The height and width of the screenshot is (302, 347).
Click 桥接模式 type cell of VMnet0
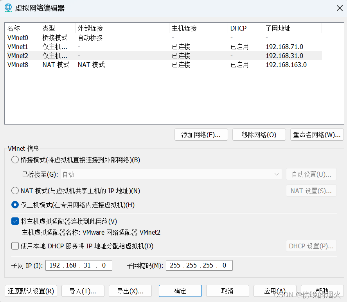(55, 38)
